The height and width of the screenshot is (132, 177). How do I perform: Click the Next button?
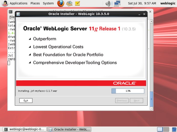(x=136, y=101)
